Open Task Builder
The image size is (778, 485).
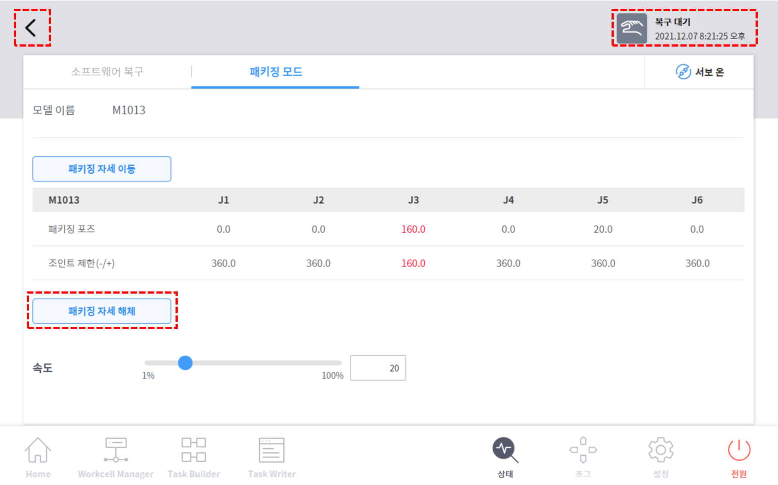[194, 457]
